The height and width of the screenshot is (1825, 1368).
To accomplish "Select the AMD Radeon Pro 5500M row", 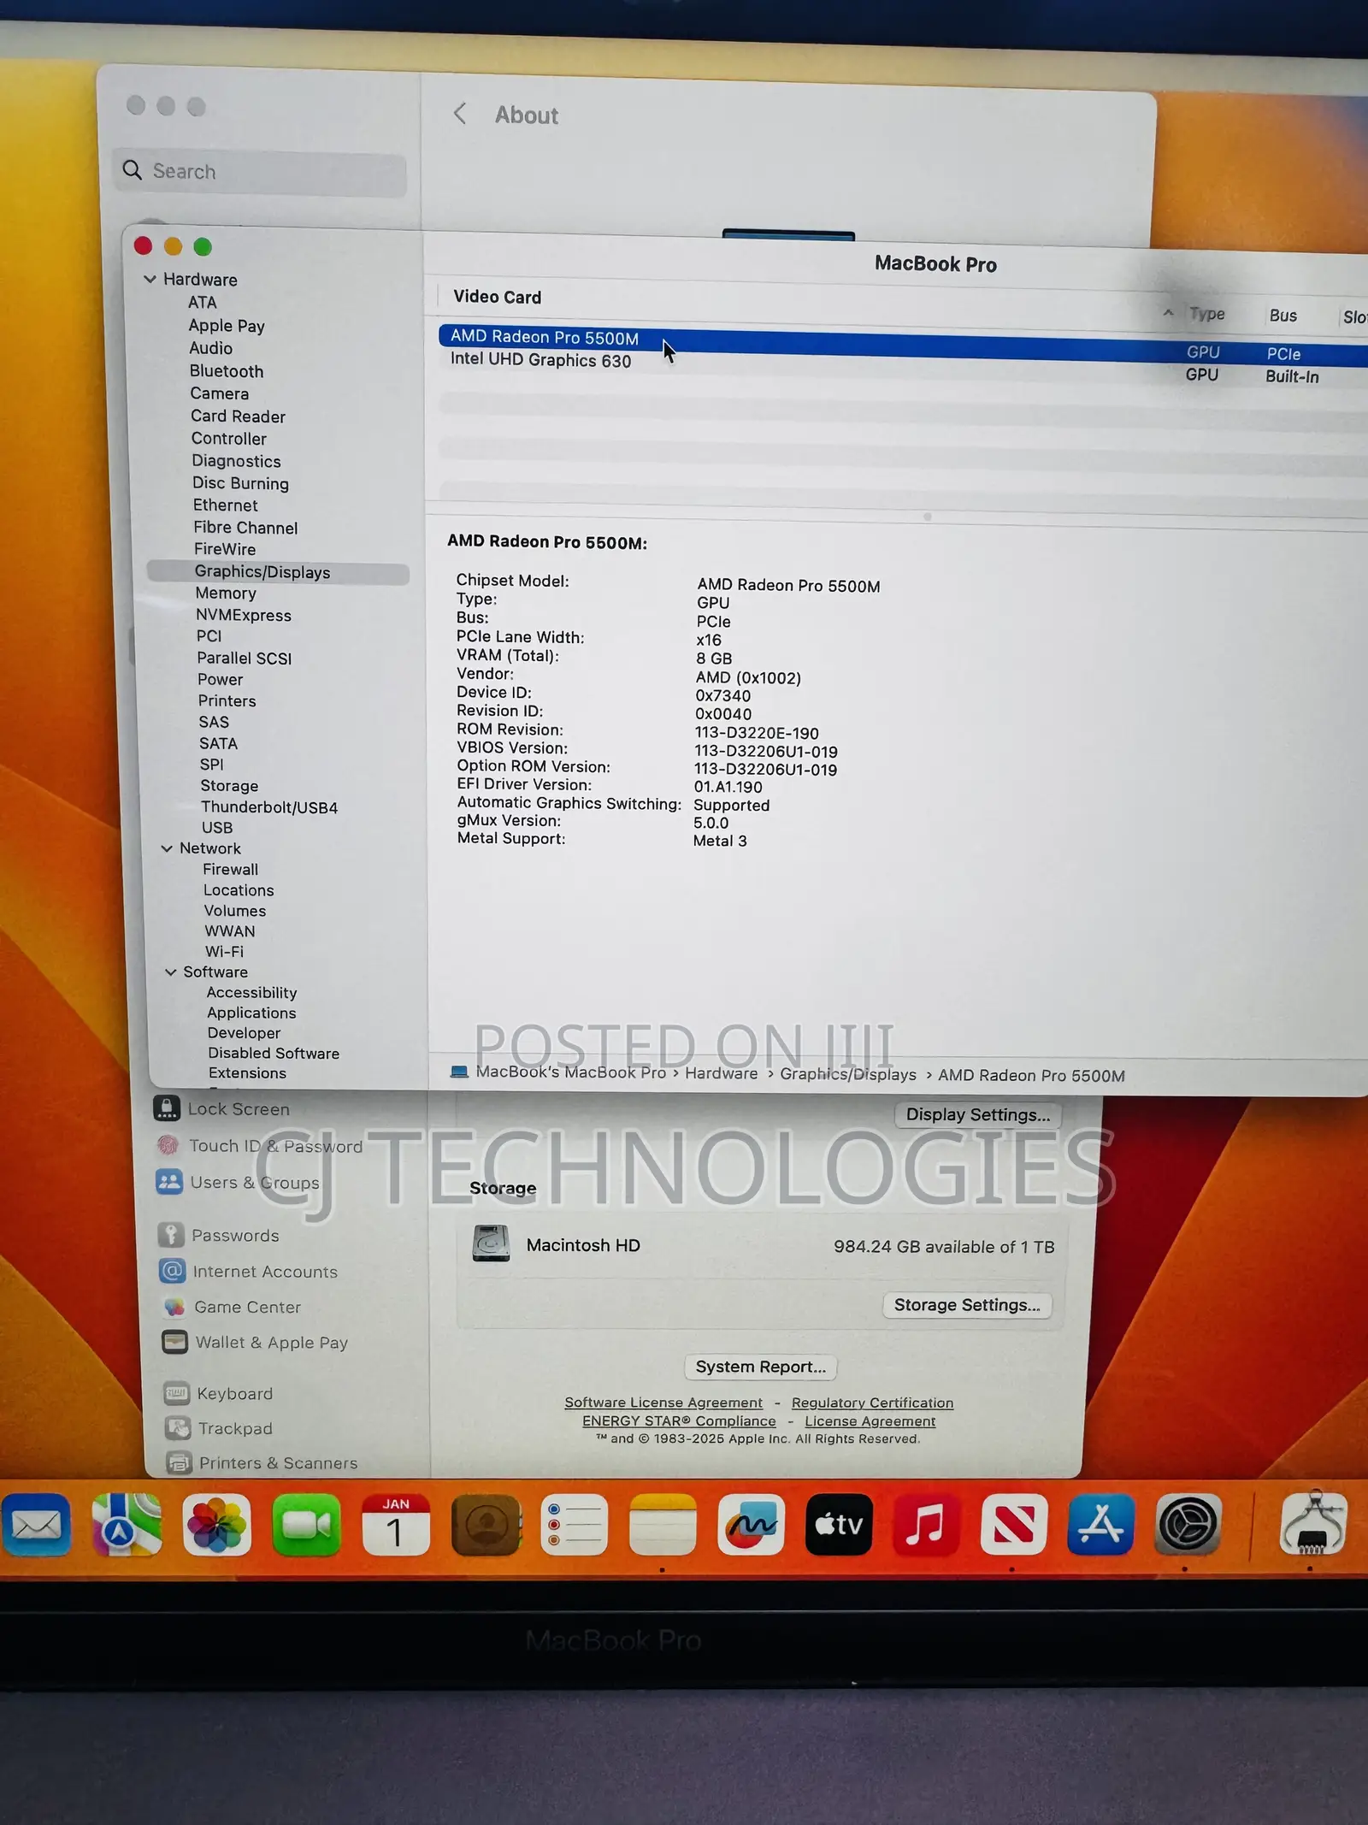I will [x=903, y=344].
